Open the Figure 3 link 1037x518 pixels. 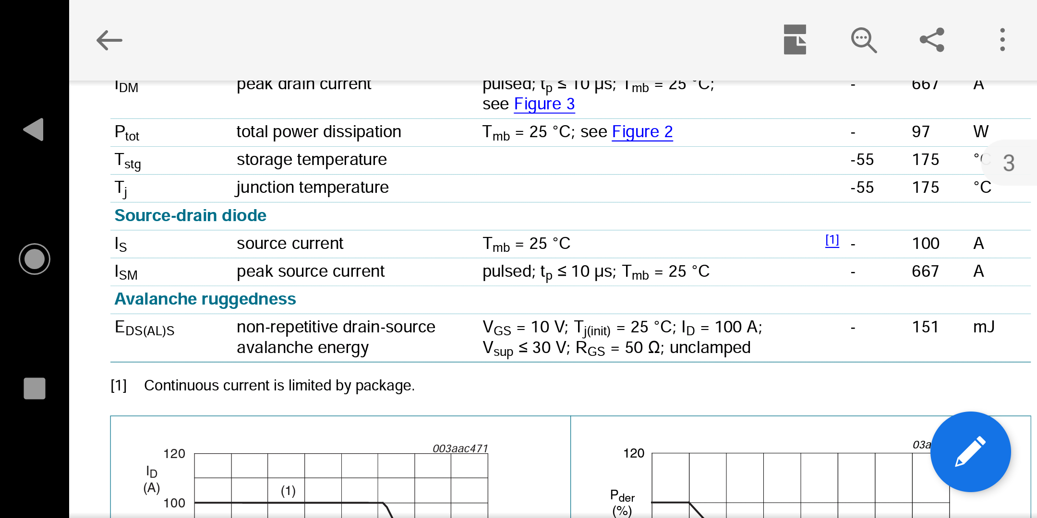pos(544,104)
